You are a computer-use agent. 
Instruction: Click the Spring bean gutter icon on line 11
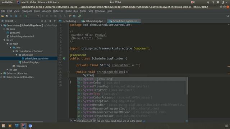click(x=64, y=58)
